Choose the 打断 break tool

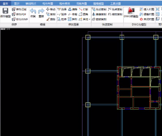point(84,9)
